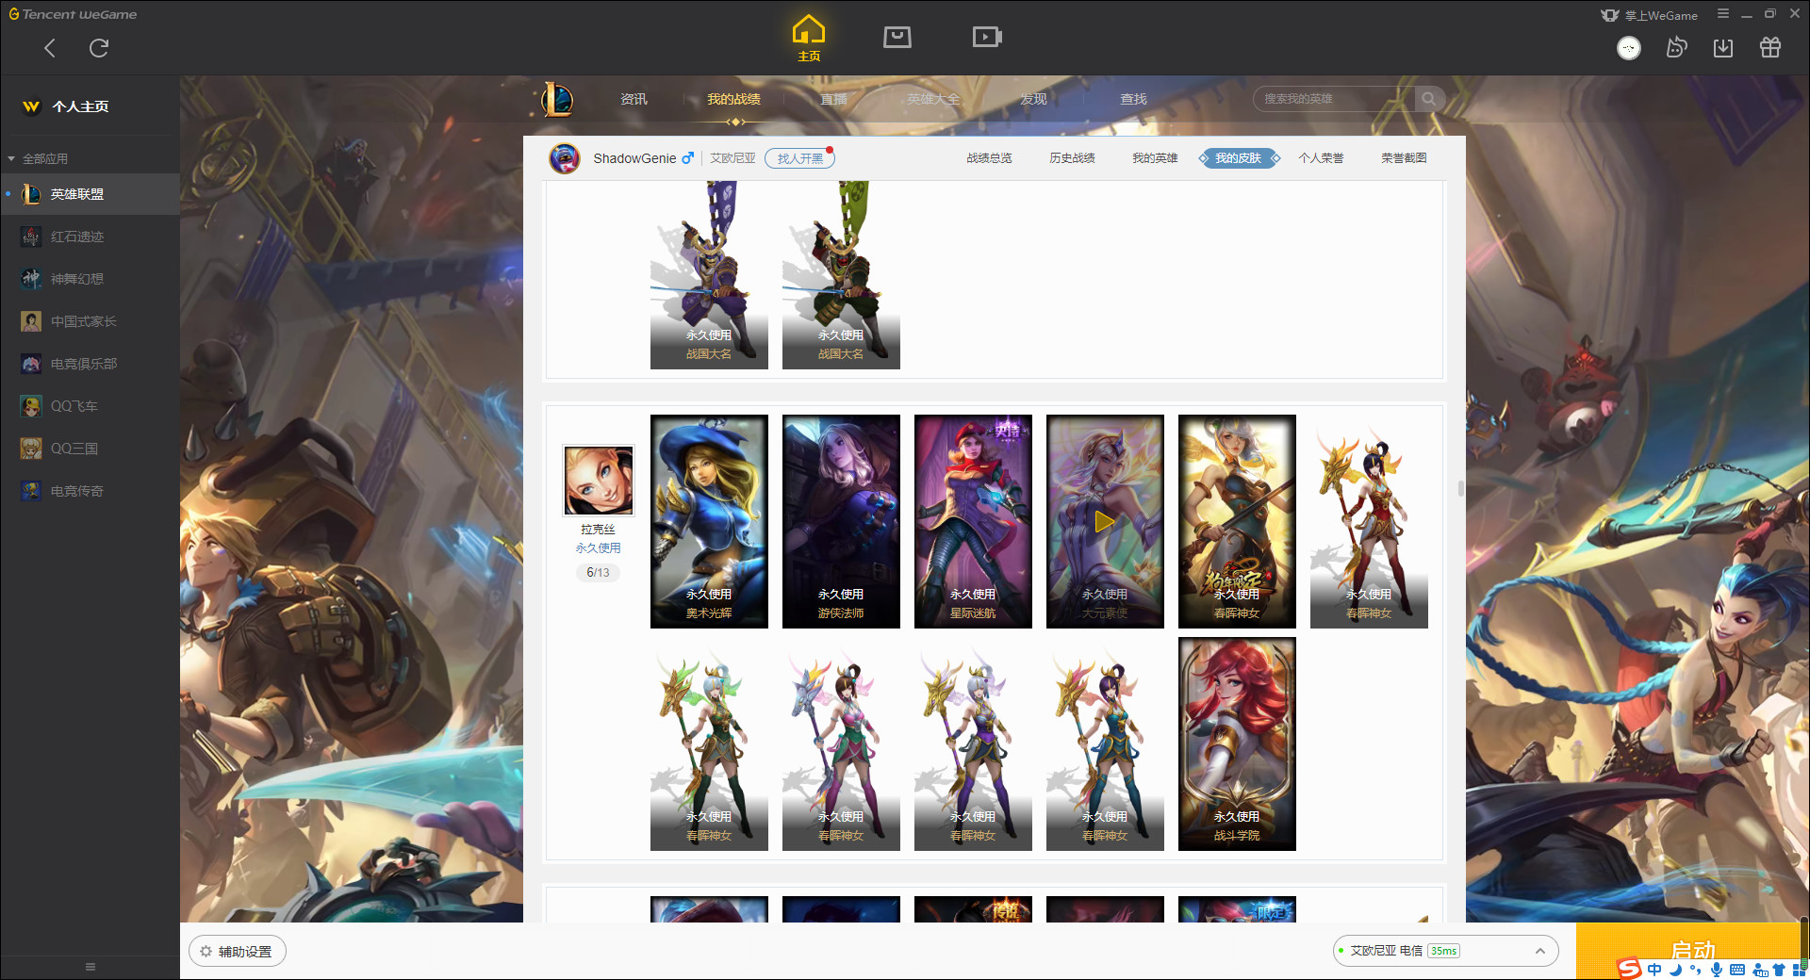The width and height of the screenshot is (1810, 980).
Task: Open the download manager icon
Action: (x=1723, y=47)
